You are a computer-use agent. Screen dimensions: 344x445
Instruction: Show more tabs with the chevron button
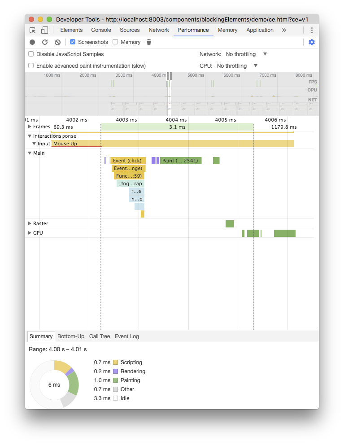point(284,30)
